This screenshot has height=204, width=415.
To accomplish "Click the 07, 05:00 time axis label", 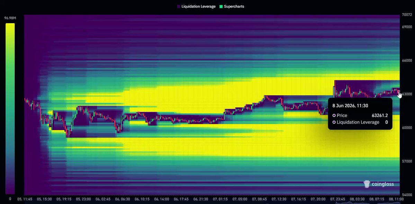I will pos(240,199).
